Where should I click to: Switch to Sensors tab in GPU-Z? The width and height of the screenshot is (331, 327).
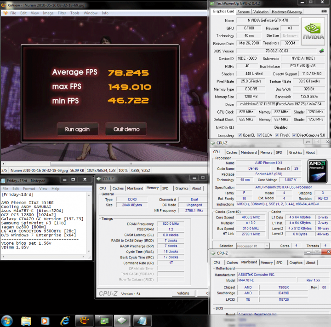[243, 12]
